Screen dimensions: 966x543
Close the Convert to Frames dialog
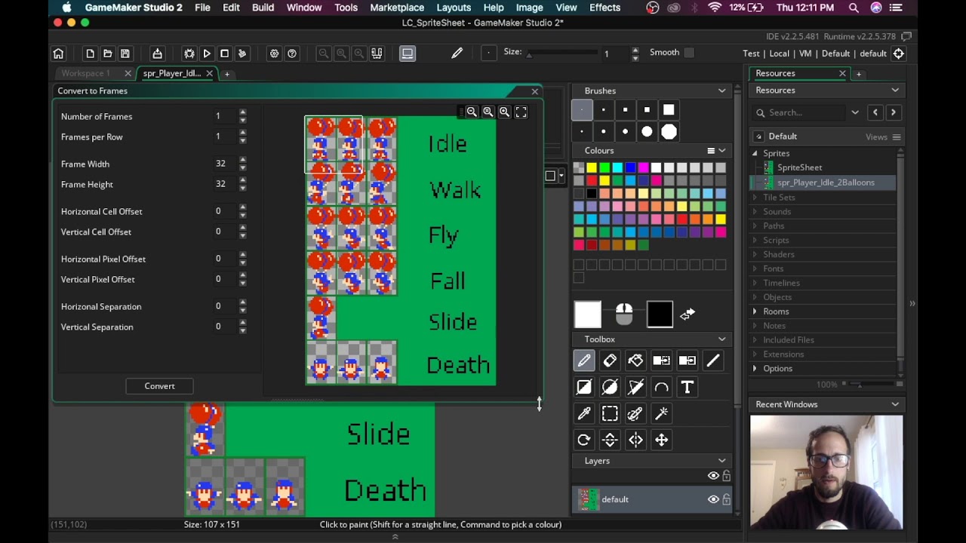(535, 91)
